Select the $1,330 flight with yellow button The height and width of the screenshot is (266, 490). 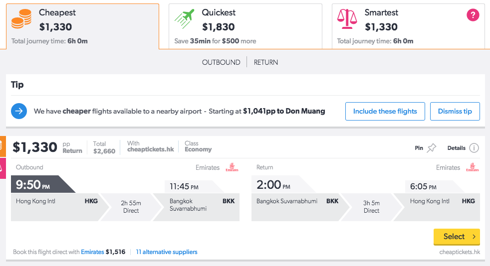point(457,237)
